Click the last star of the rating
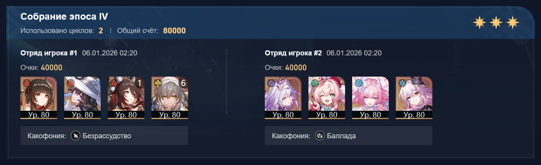This screenshot has width=541, height=165. click(513, 23)
